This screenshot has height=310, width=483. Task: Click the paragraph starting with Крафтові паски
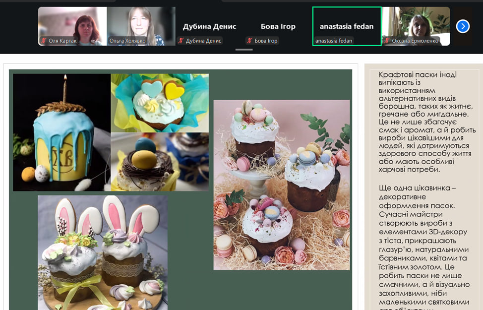point(423,122)
